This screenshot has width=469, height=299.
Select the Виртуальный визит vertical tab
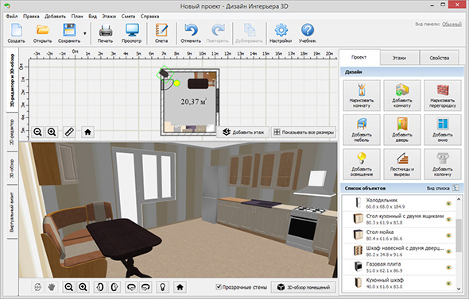tap(12, 213)
